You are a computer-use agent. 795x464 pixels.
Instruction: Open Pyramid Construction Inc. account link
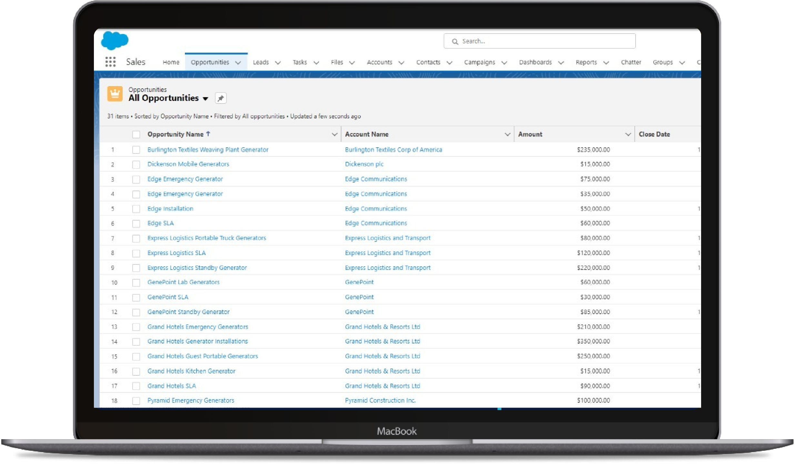click(380, 400)
